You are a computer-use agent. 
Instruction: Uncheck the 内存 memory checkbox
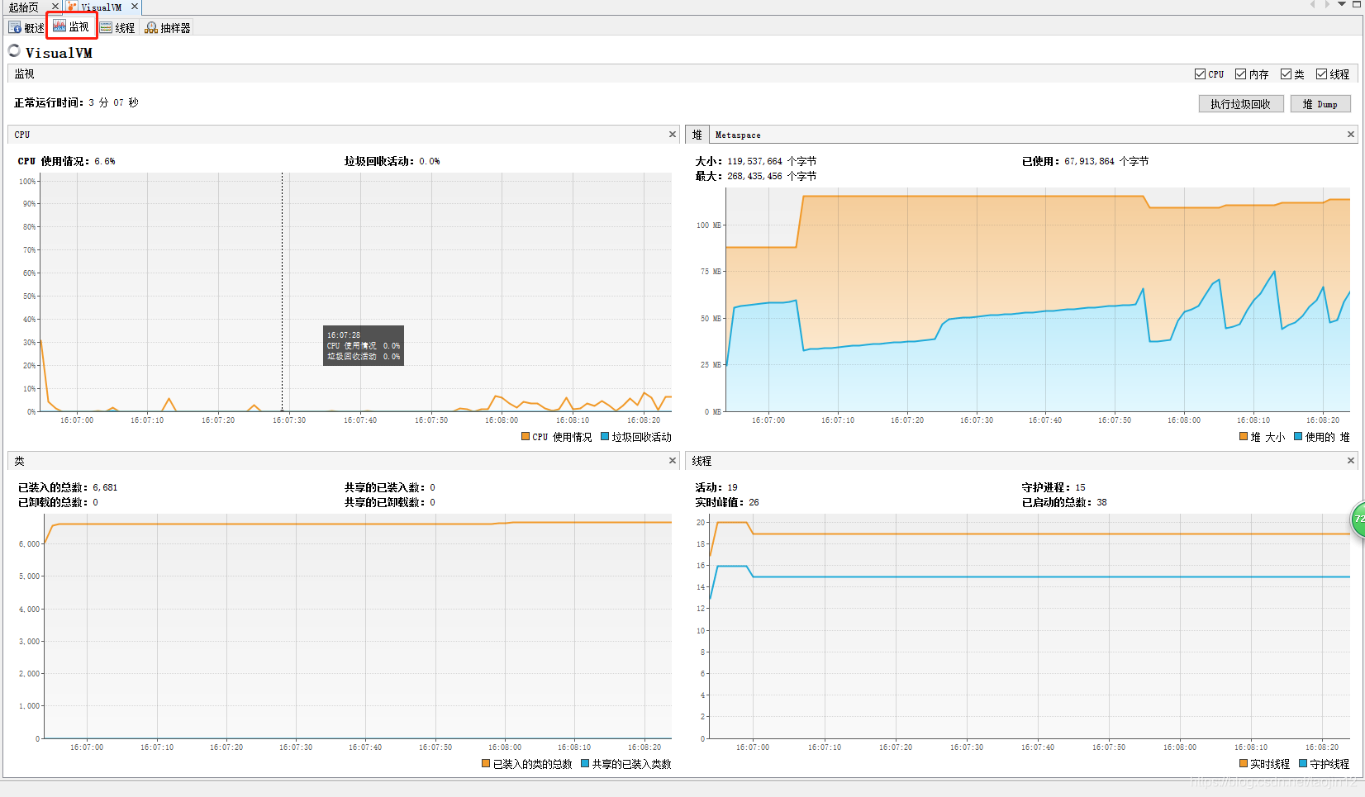(x=1240, y=74)
